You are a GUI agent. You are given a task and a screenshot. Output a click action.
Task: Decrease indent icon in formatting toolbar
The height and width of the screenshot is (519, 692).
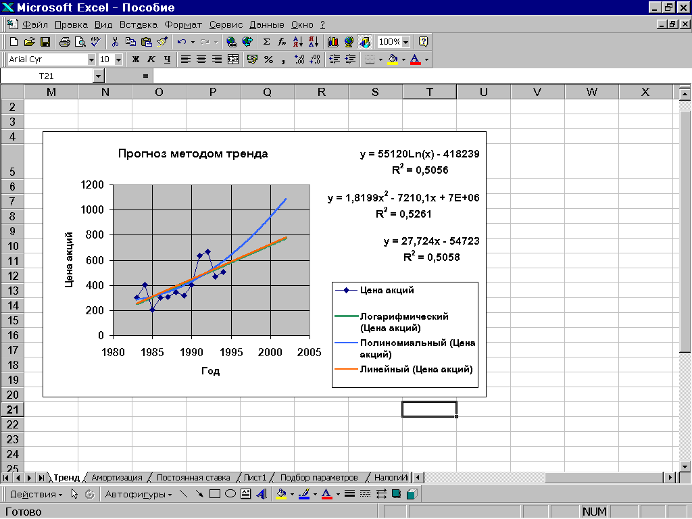pos(335,59)
